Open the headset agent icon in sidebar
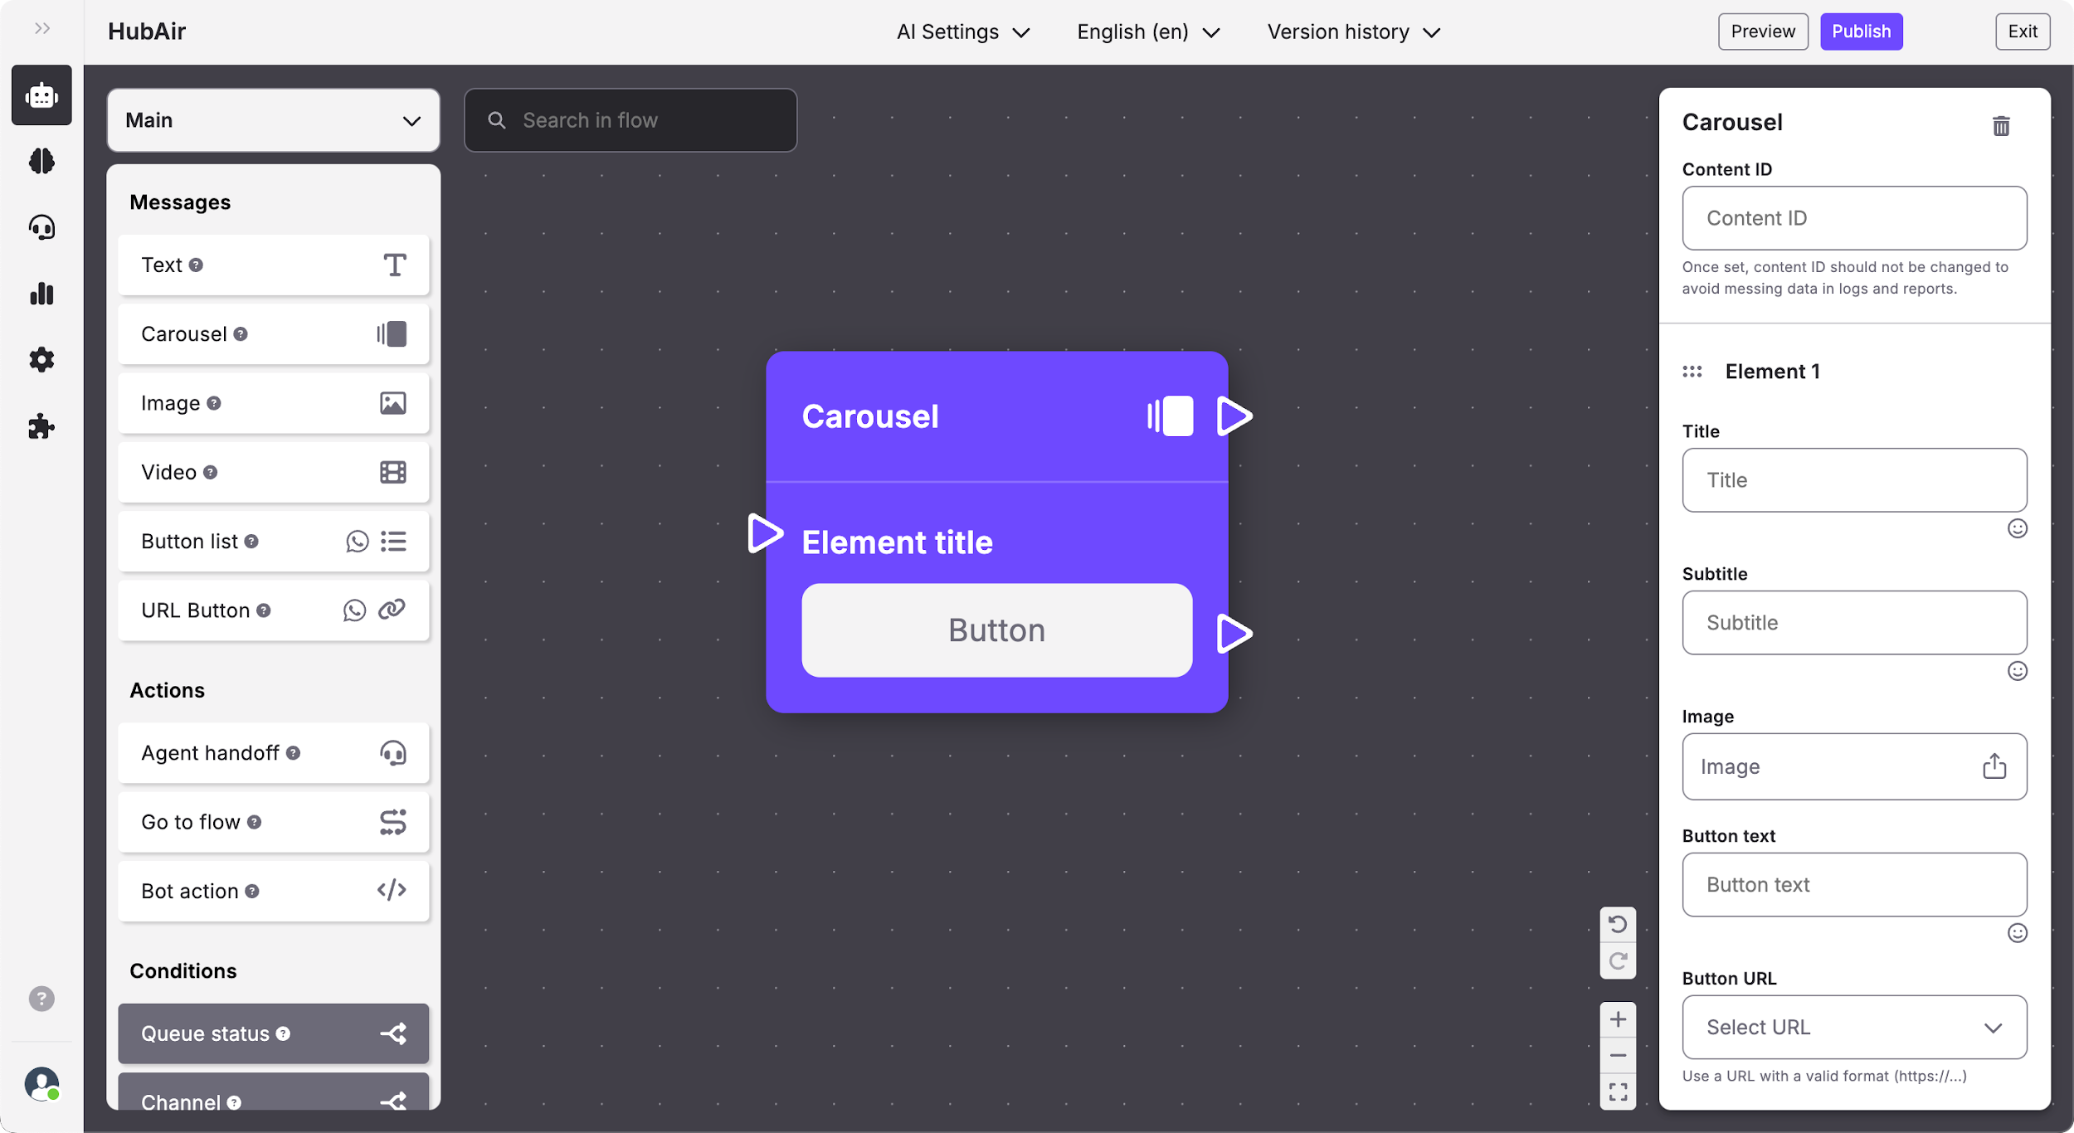 point(41,227)
